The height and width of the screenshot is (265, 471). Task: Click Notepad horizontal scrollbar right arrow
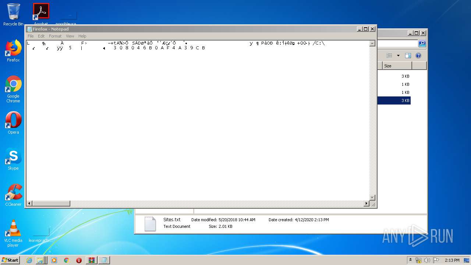tap(366, 204)
